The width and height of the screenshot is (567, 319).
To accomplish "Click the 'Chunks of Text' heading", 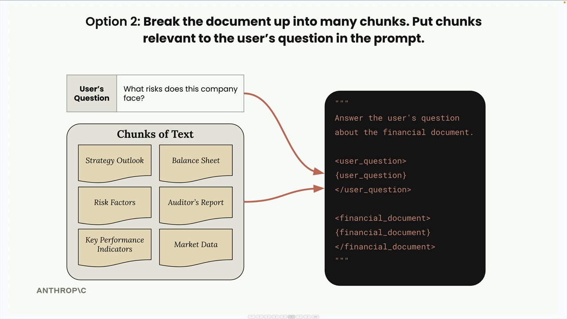I will tap(155, 134).
